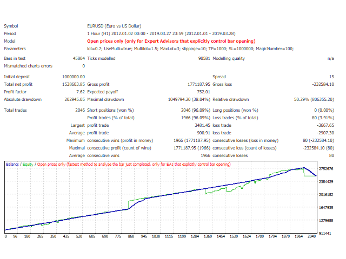
Task: Click the largest profit trade value 3481.45
Action: (x=202, y=125)
